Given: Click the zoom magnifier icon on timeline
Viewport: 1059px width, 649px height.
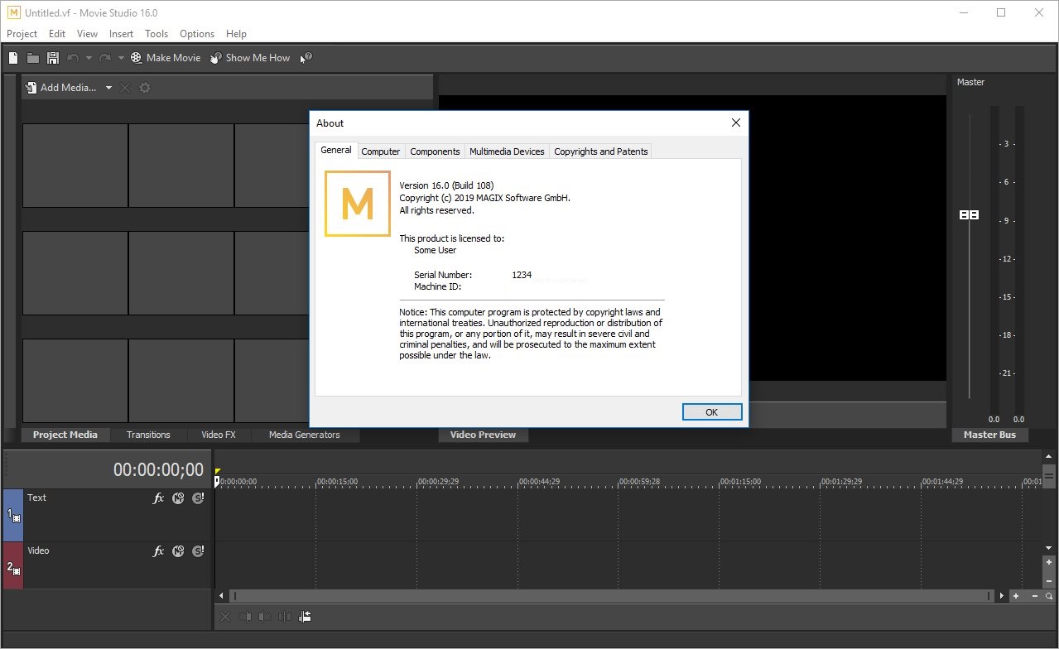Looking at the screenshot, I should pyautogui.click(x=1048, y=596).
